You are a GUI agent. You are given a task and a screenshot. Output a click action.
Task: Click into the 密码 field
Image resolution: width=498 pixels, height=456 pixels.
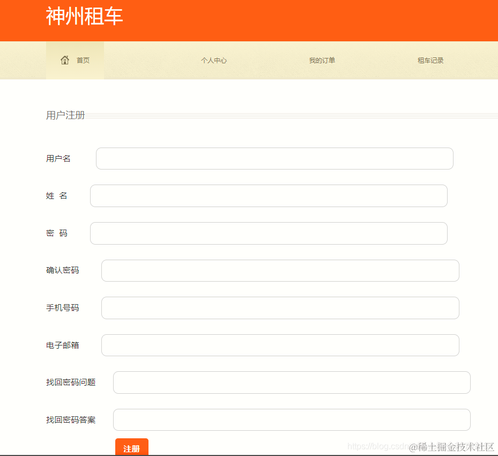[269, 233]
